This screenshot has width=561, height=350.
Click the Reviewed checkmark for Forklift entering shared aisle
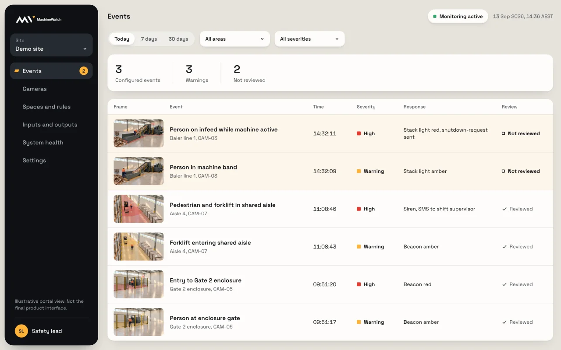[504, 247]
